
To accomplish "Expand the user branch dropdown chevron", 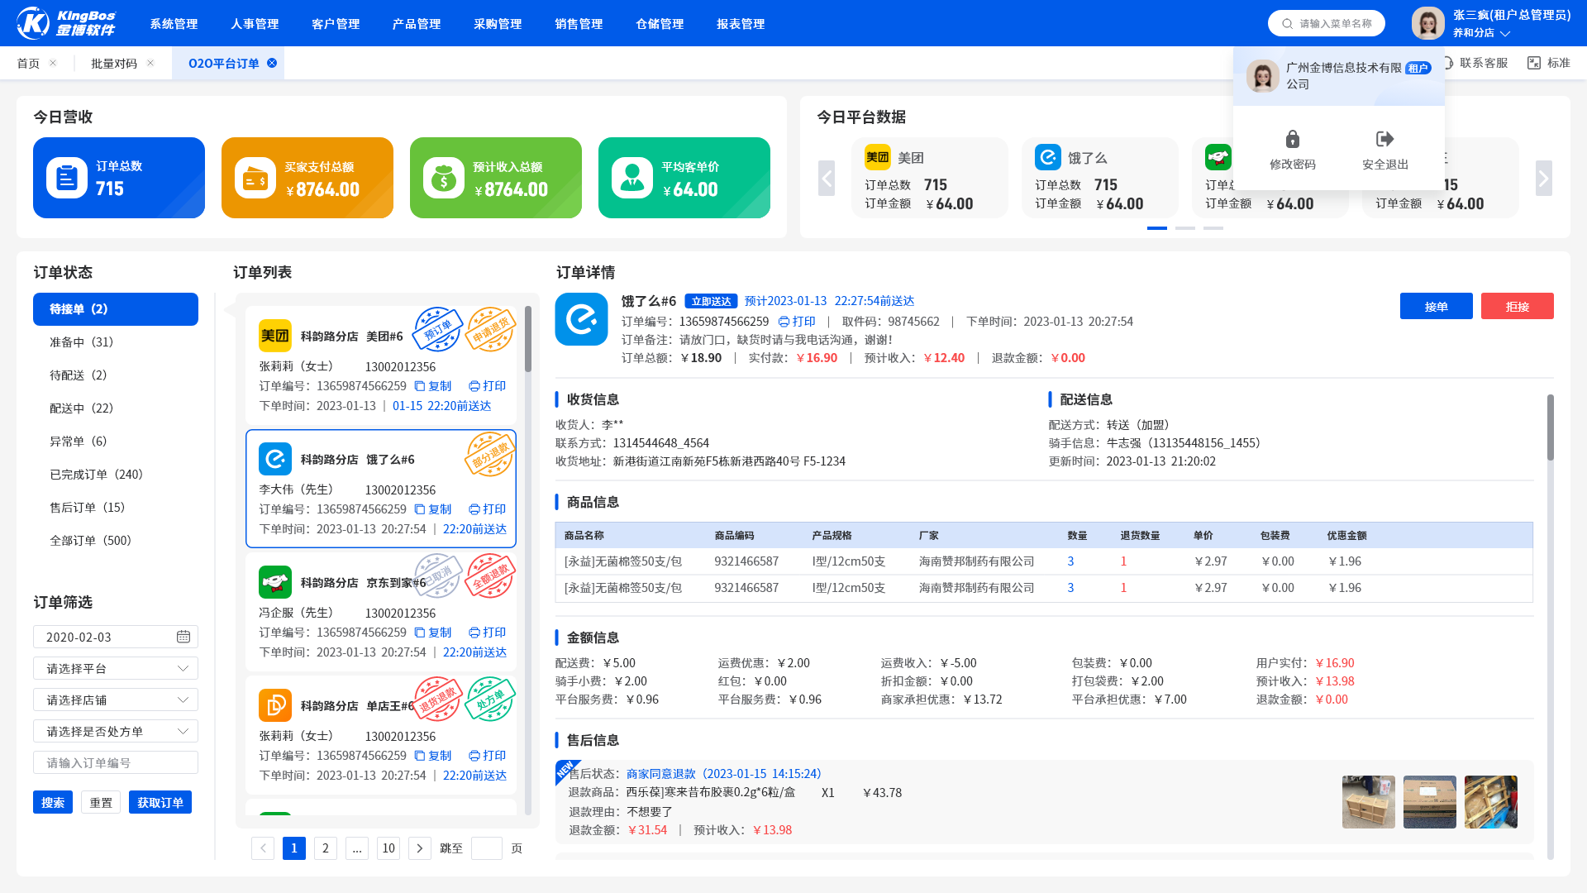I will pyautogui.click(x=1505, y=34).
